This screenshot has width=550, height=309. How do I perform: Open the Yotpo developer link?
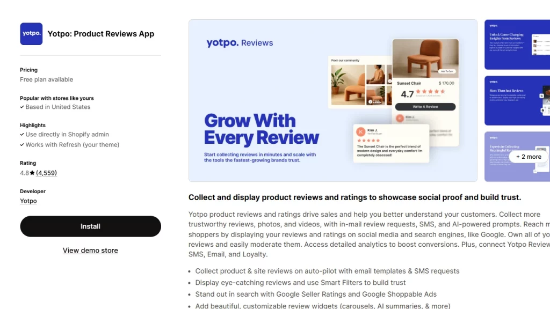coord(28,201)
